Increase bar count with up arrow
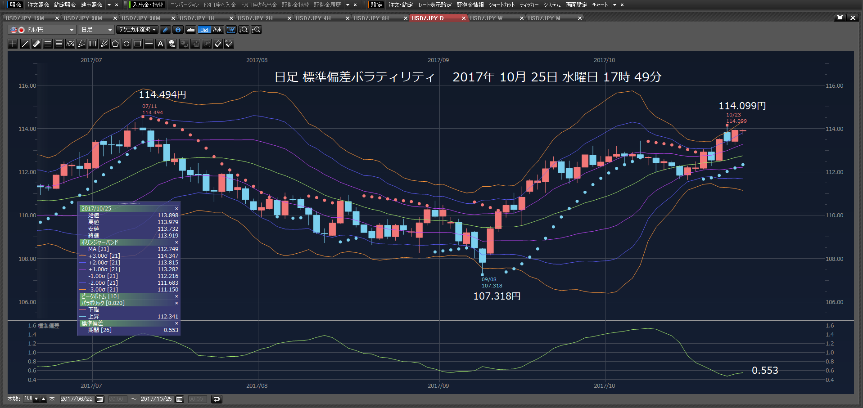This screenshot has width=863, height=408. click(x=44, y=399)
